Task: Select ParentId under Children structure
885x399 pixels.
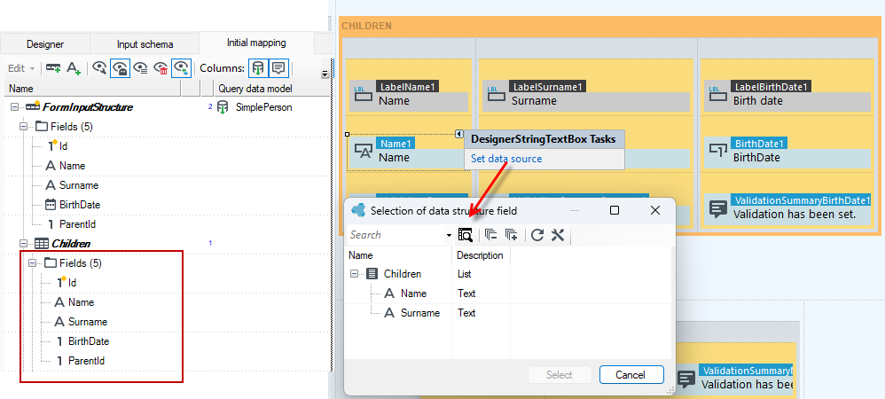Action: (x=86, y=361)
